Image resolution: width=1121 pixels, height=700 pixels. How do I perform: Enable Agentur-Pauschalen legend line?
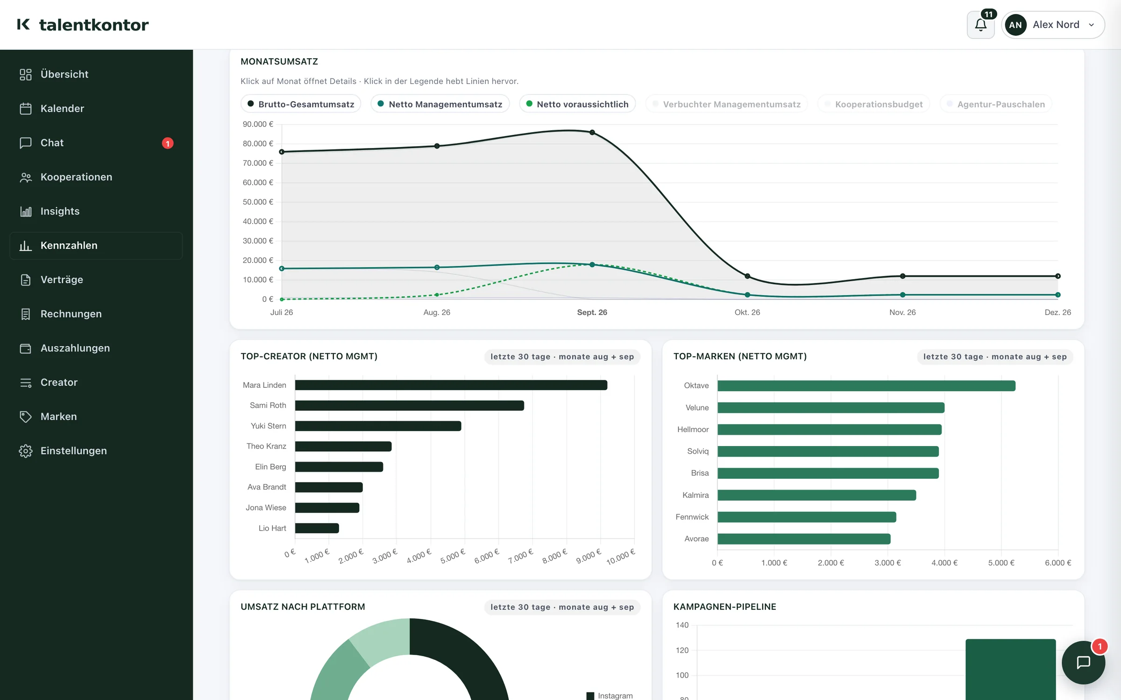[996, 104]
